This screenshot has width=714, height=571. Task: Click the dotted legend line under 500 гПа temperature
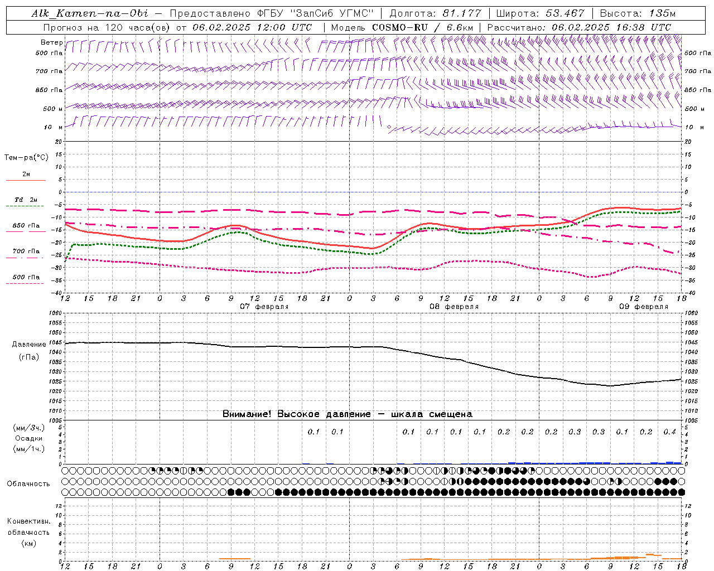click(x=25, y=284)
